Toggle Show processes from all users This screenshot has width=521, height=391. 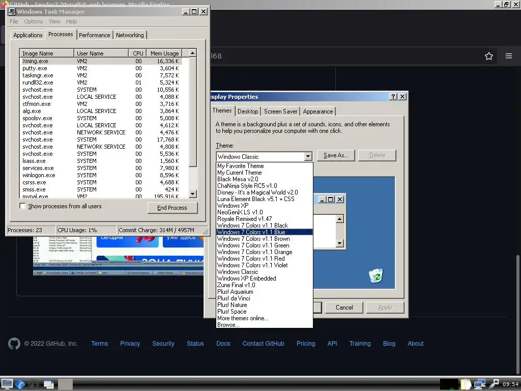coord(22,206)
